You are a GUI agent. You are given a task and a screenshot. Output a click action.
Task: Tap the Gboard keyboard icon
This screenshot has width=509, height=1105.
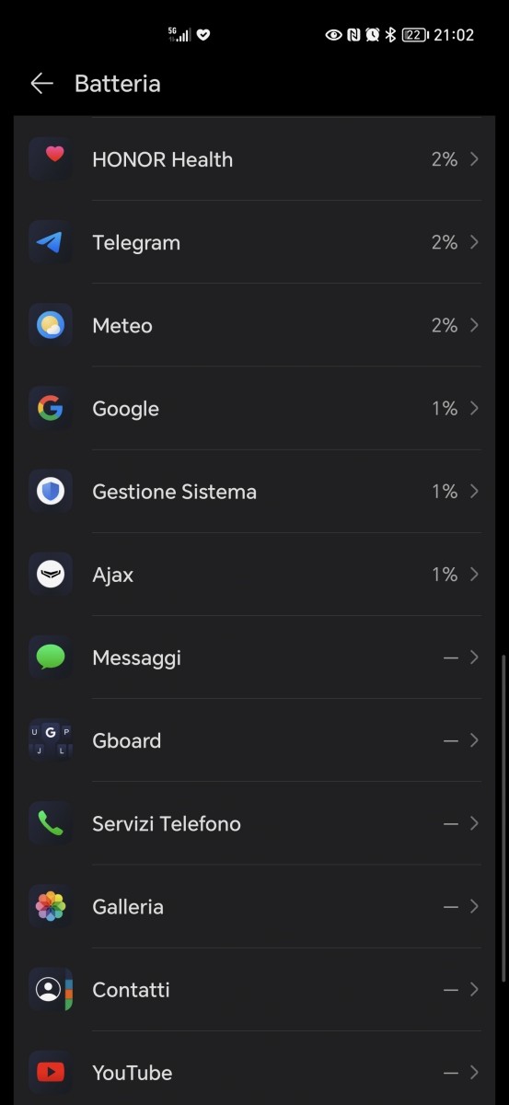51,740
